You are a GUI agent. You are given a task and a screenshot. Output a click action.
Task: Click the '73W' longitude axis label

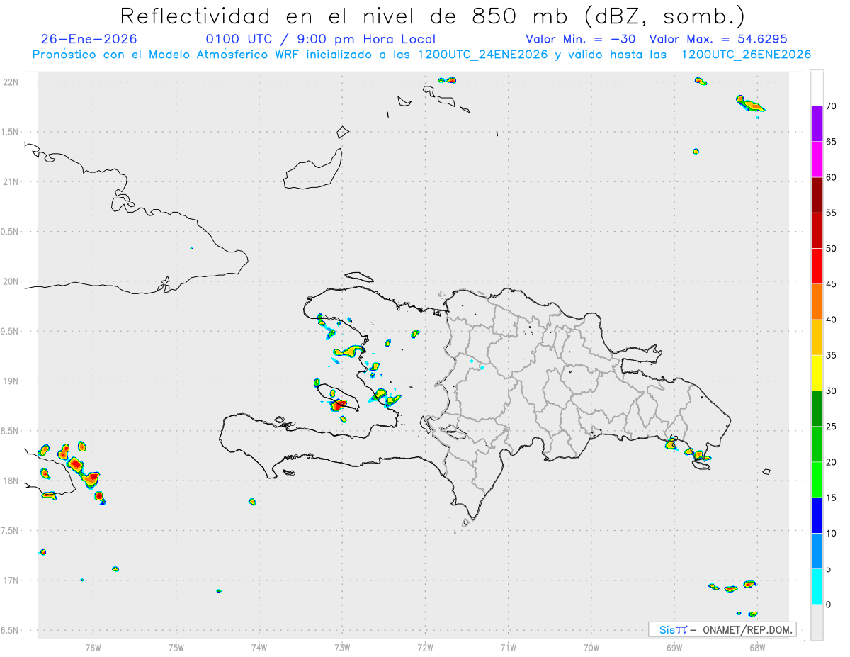(342, 647)
